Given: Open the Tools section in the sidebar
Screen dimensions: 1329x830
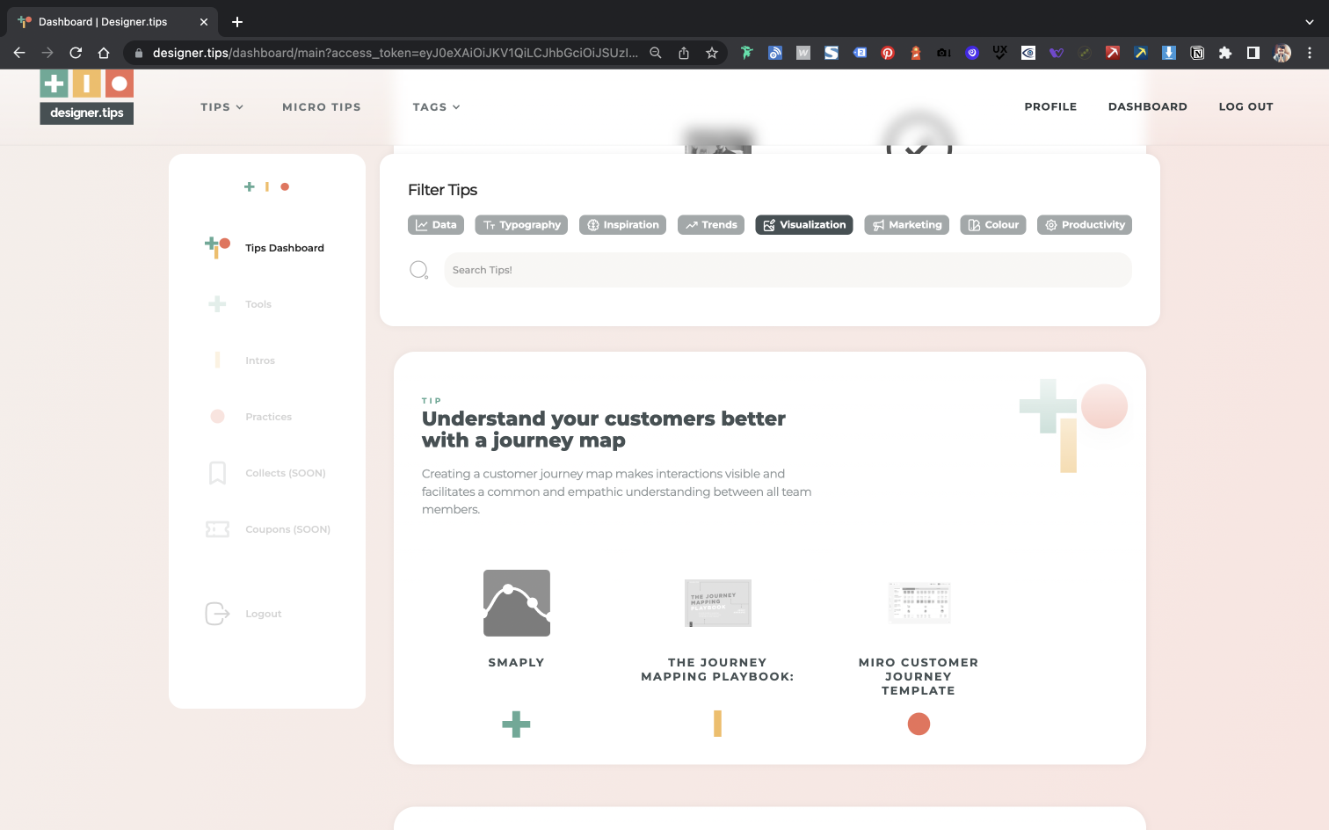Looking at the screenshot, I should pyautogui.click(x=258, y=303).
